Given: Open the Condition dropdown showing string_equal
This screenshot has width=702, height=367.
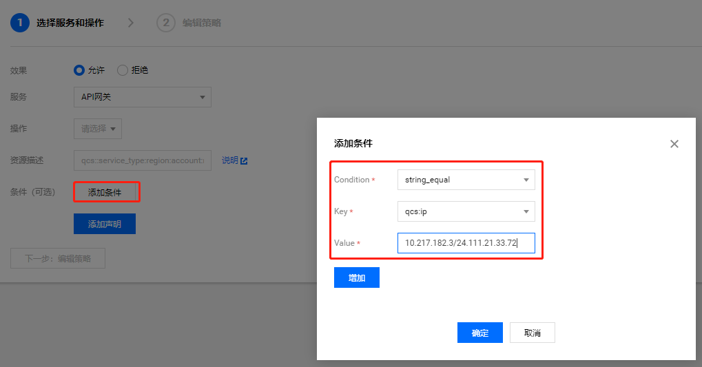Looking at the screenshot, I should point(466,180).
